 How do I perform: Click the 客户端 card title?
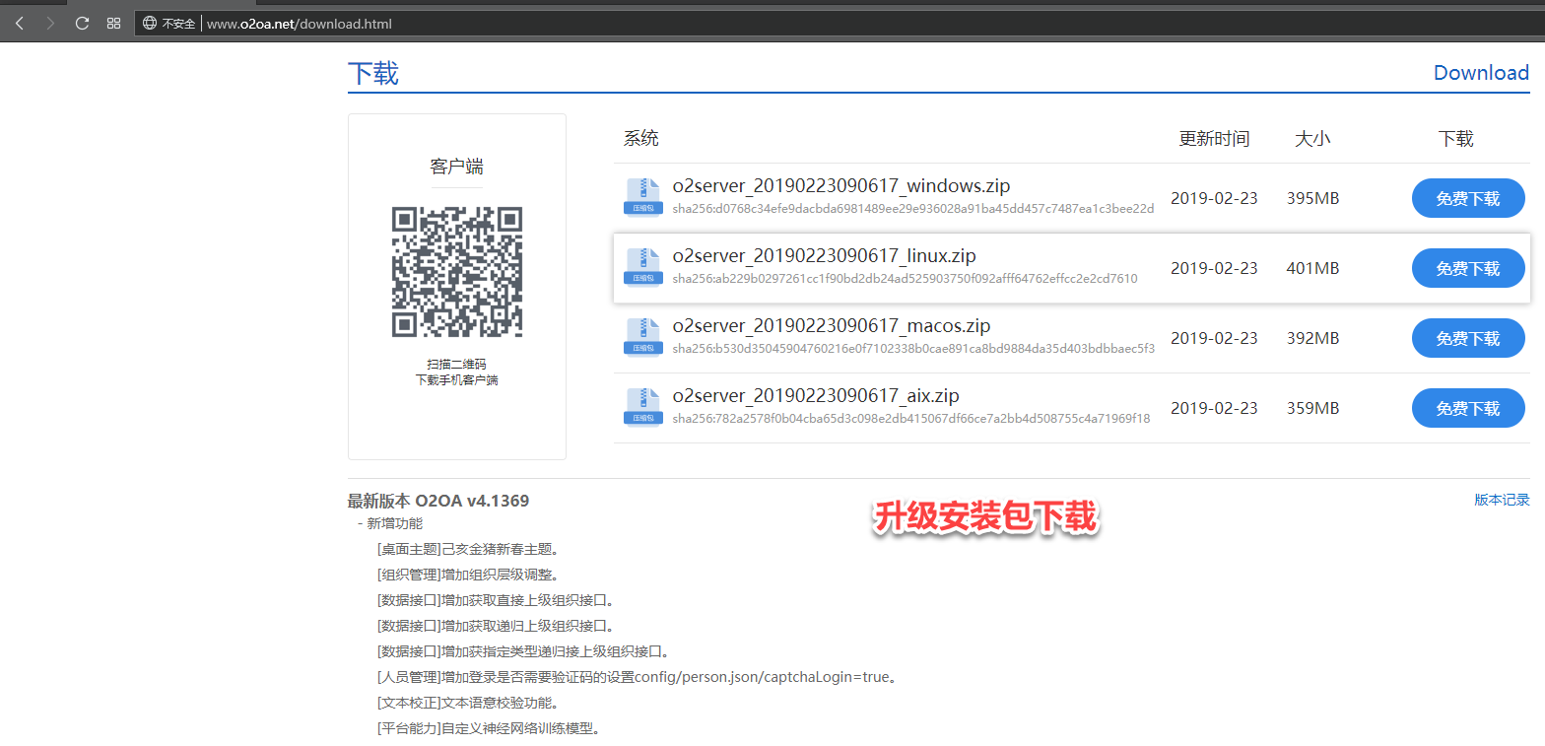click(x=457, y=167)
